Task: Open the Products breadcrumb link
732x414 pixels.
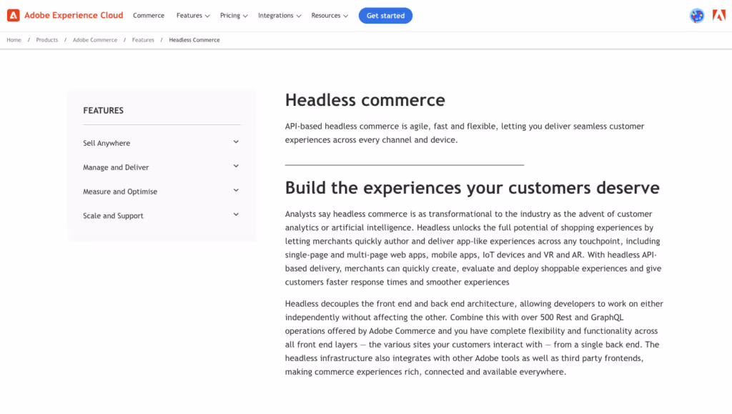Action: (46, 39)
